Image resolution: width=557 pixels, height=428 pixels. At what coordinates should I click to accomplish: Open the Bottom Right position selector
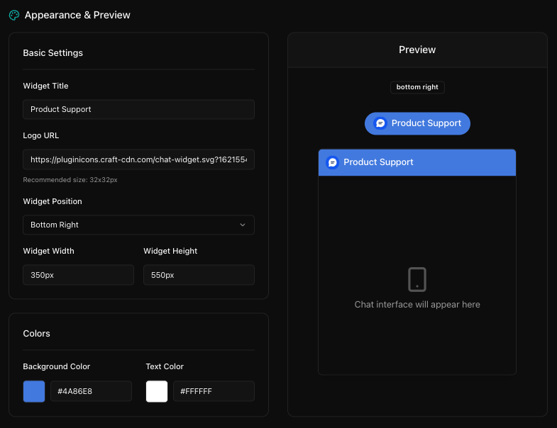point(138,225)
